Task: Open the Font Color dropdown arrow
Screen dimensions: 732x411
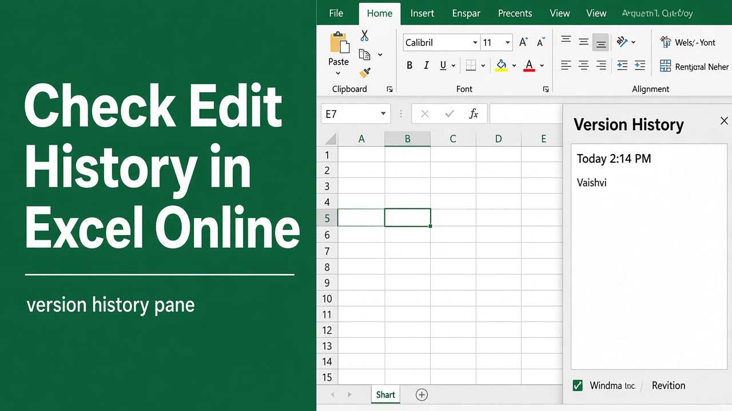Action: tap(542, 66)
